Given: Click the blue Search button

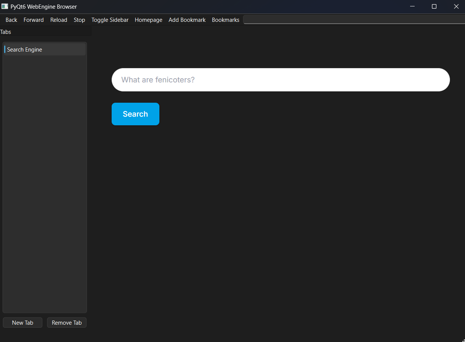Looking at the screenshot, I should [x=135, y=114].
